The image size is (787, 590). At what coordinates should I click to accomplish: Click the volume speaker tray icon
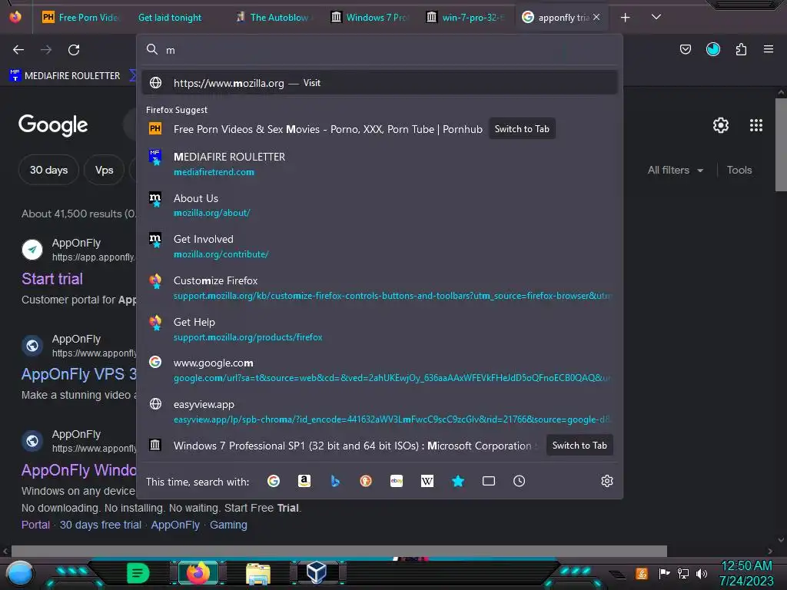point(702,573)
